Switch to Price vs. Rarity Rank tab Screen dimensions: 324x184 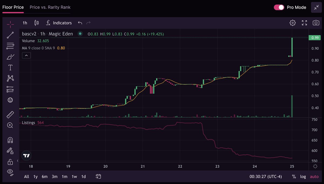point(50,7)
